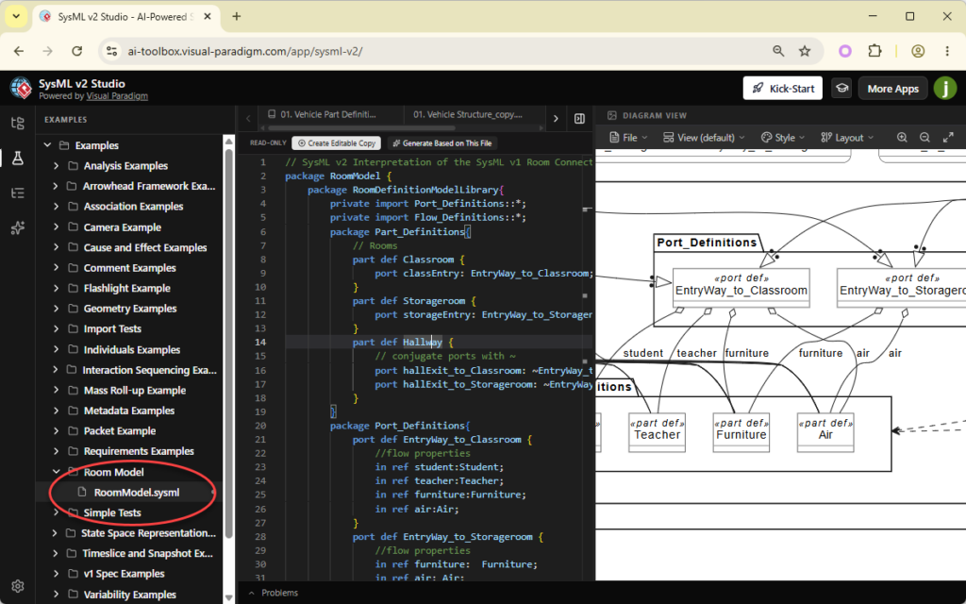
Task: Click the Port_Definitions package label
Action: pyautogui.click(x=707, y=243)
